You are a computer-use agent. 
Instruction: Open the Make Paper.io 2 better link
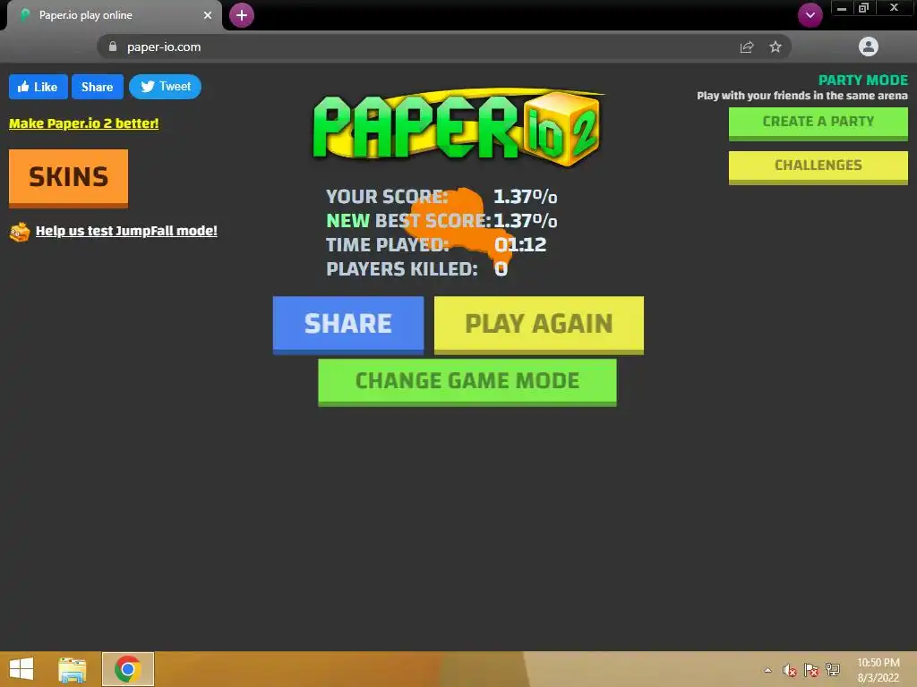pyautogui.click(x=83, y=123)
